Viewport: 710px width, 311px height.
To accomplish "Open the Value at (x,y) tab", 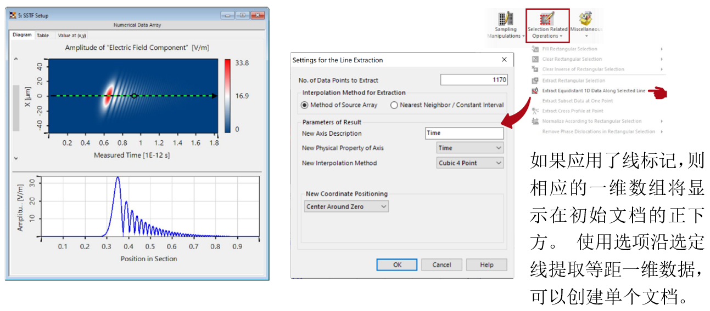I will (72, 36).
